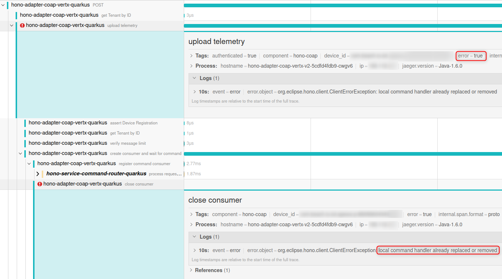Expand the 10s error log entry

[195, 92]
